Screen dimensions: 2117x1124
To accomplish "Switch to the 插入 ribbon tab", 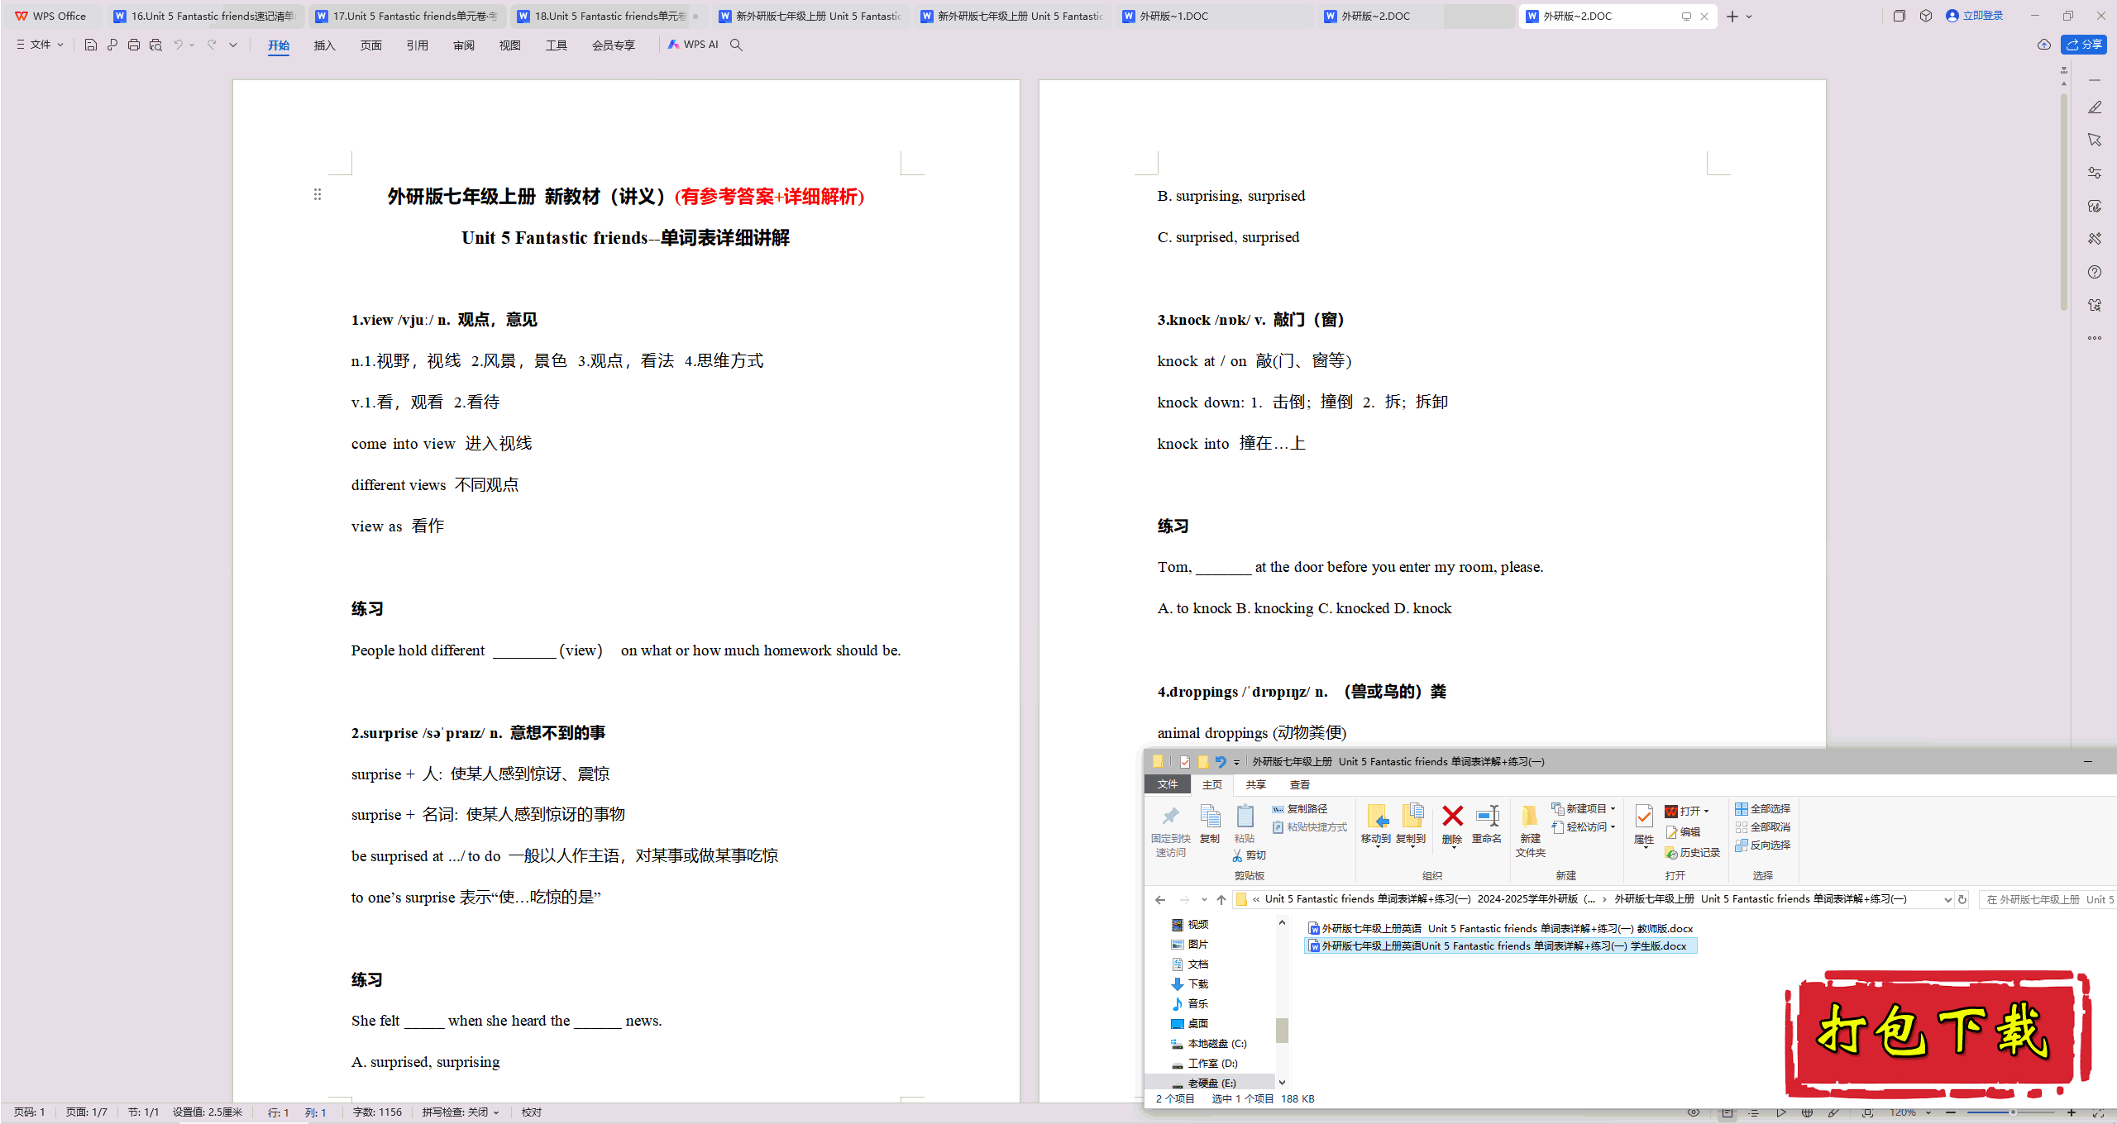I will (x=324, y=45).
